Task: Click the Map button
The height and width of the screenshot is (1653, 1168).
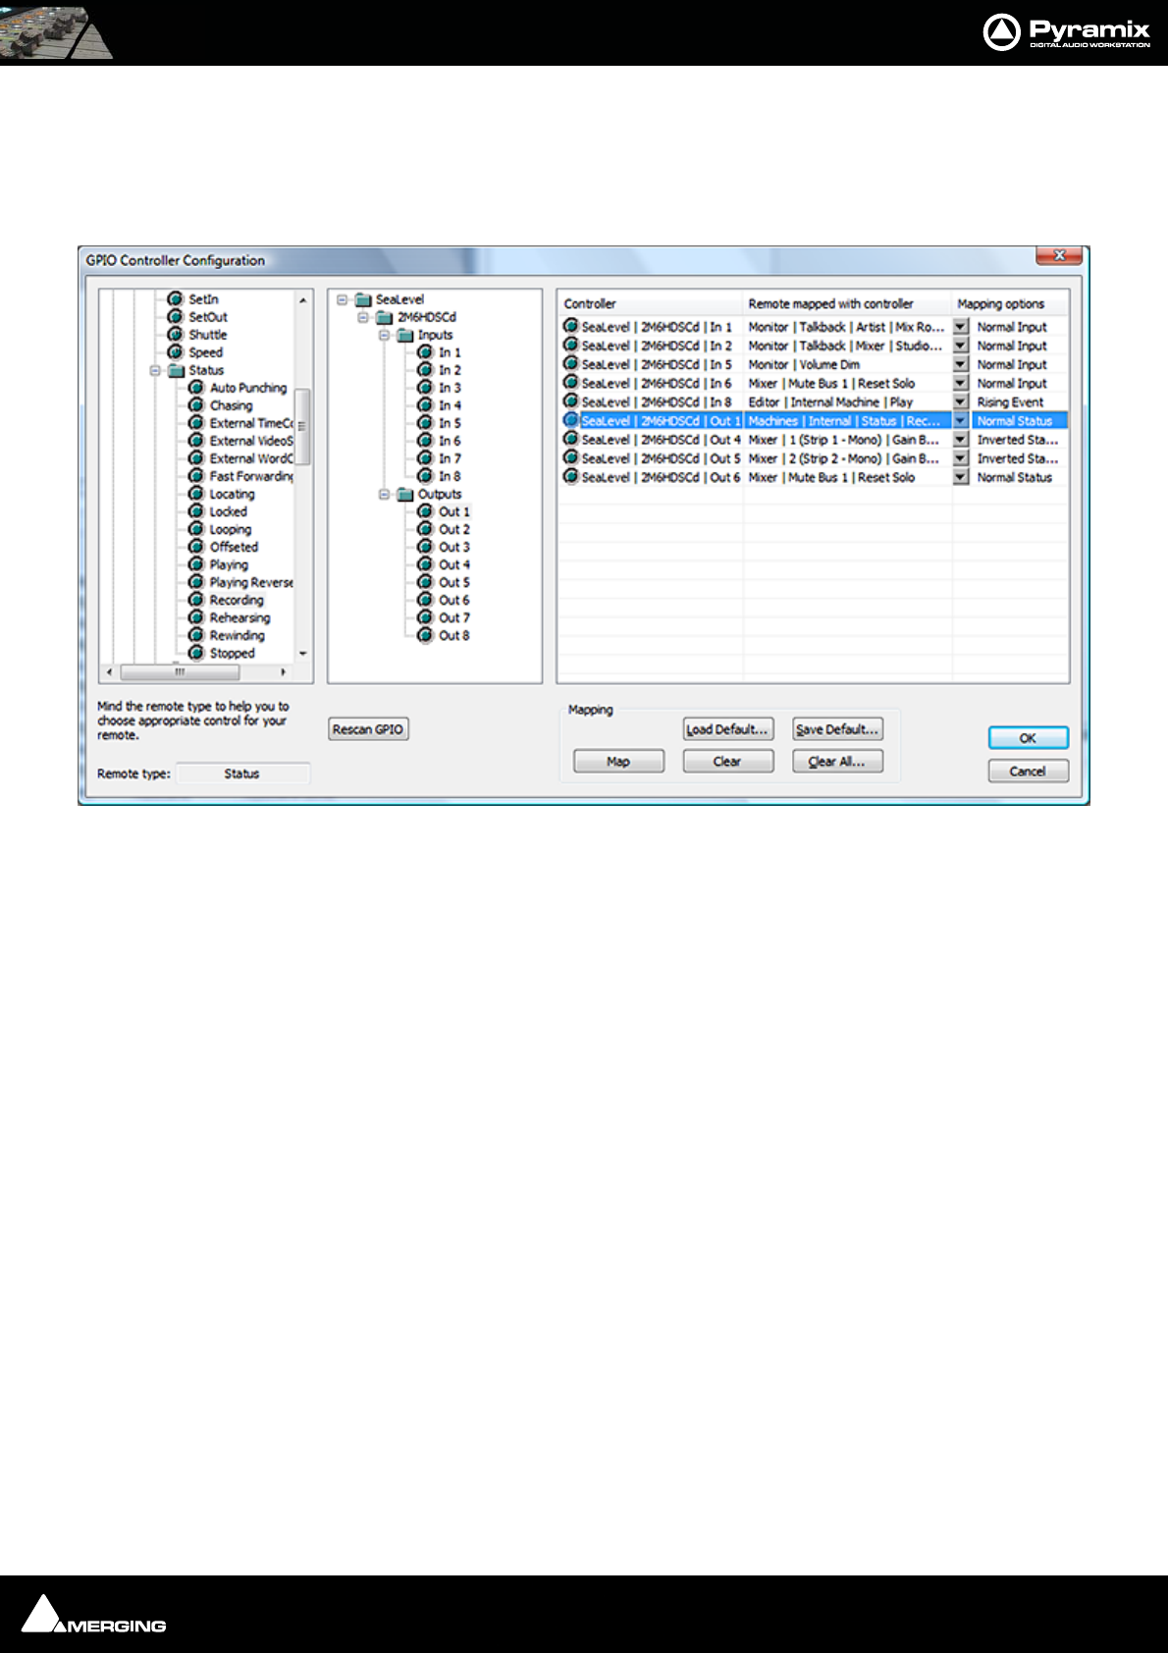Action: click(618, 761)
